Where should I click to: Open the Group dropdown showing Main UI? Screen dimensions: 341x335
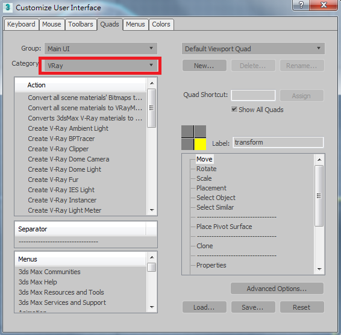point(101,49)
